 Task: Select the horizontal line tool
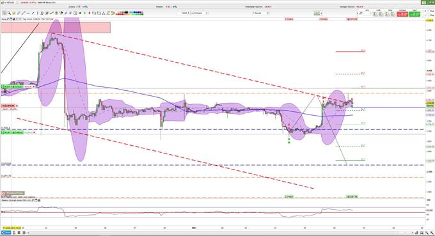28,13
